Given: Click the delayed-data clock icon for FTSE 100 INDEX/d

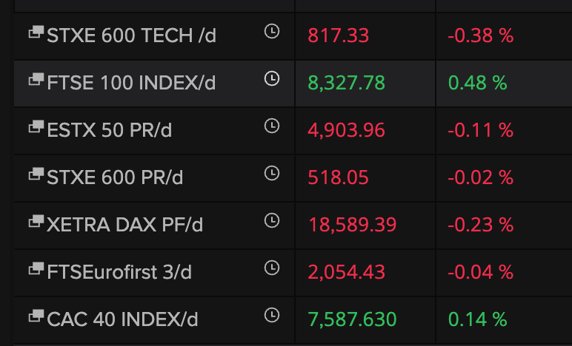Looking at the screenshot, I should tap(272, 78).
